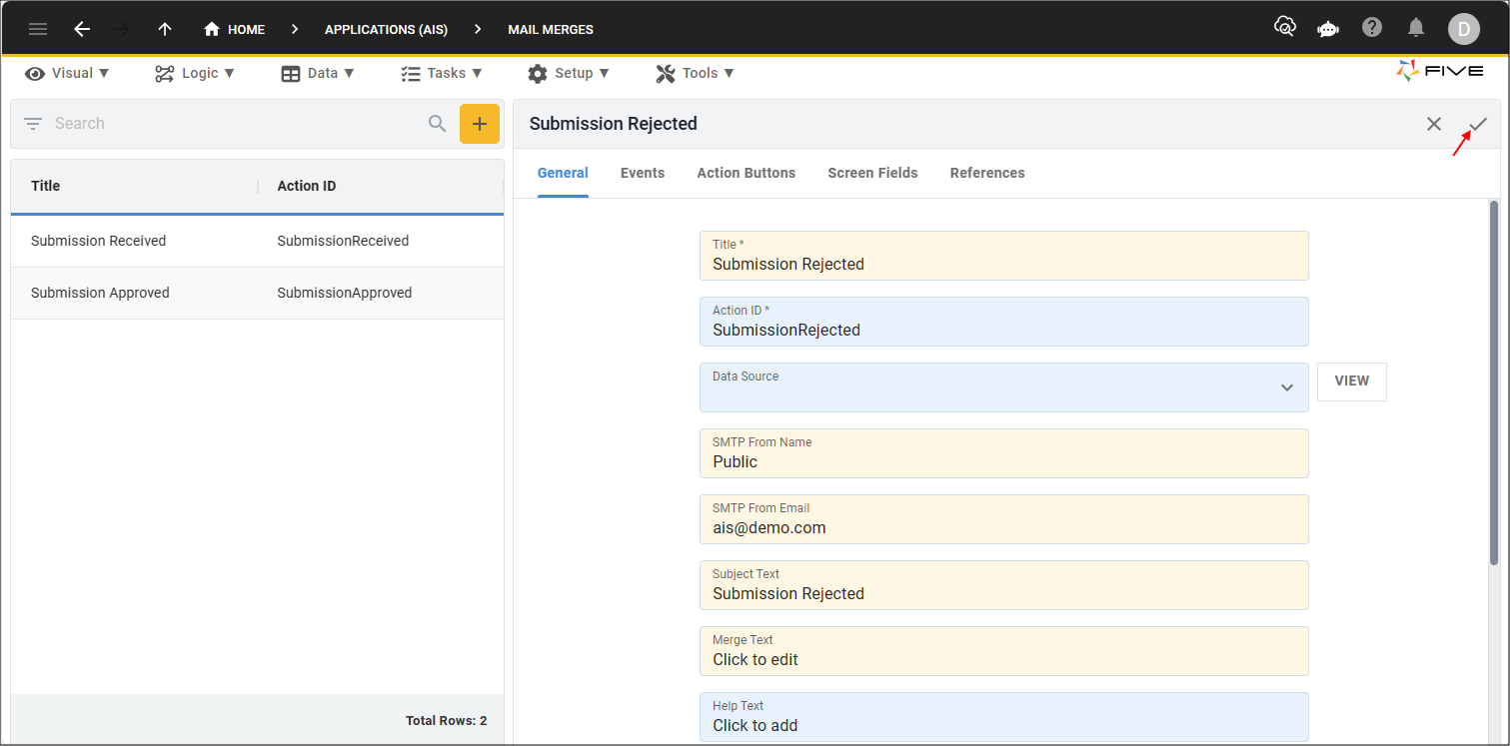Click the filter icon beside Search
The image size is (1510, 746).
pos(33,124)
